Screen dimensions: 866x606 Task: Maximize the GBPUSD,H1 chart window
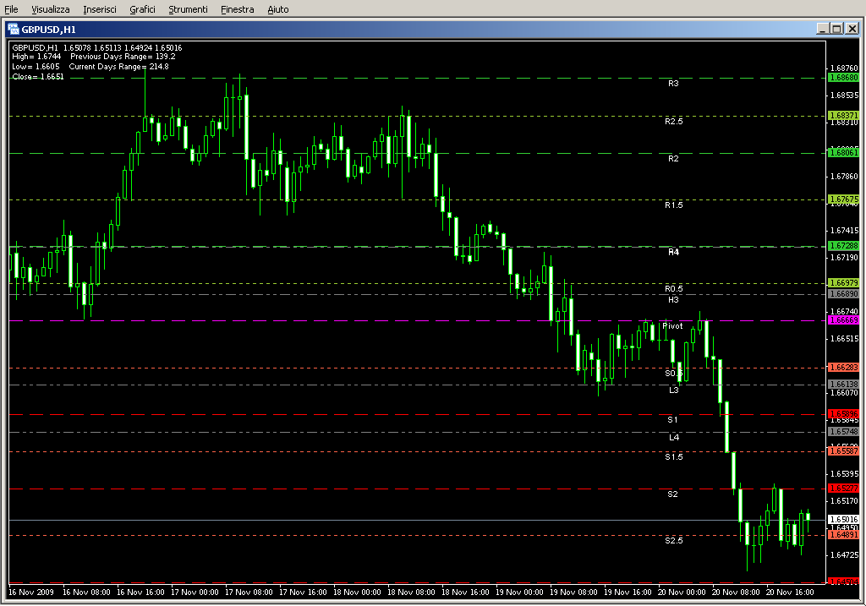[836, 29]
